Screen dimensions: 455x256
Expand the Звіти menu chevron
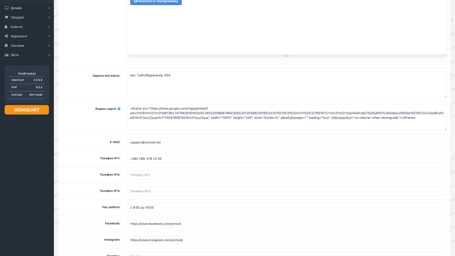[49, 55]
